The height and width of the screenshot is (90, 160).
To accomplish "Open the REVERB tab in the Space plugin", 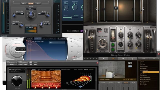I will pyautogui.click(x=126, y=83).
